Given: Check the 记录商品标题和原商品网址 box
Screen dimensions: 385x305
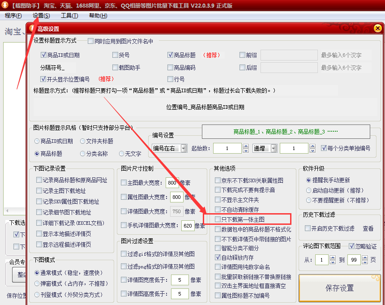Looking at the screenshot, I should click(40, 180).
